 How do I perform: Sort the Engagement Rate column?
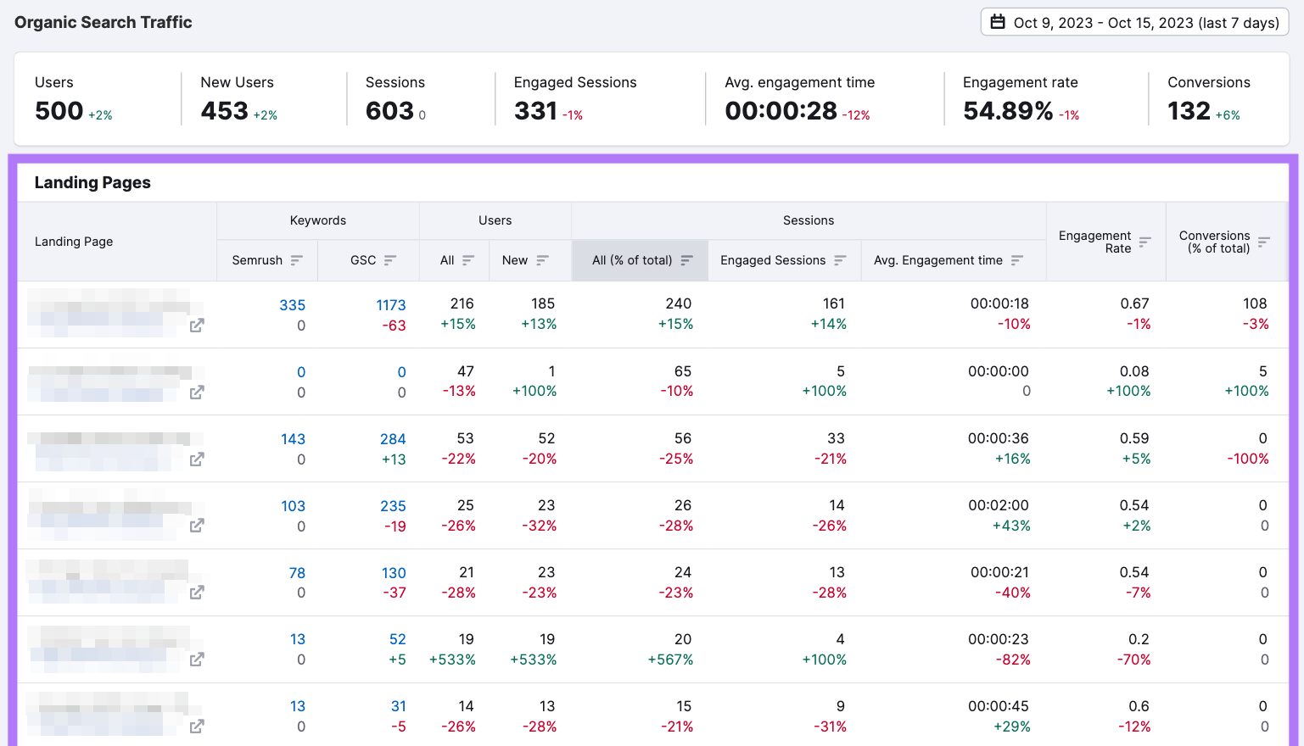pos(1144,241)
